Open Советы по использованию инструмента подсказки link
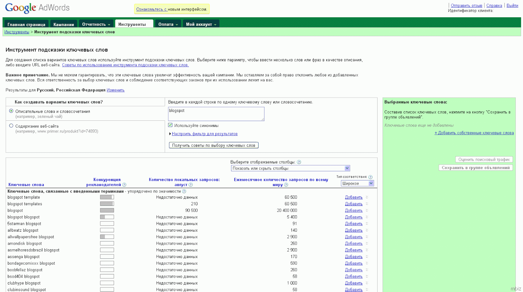This screenshot has width=523, height=292. pyautogui.click(x=125, y=65)
